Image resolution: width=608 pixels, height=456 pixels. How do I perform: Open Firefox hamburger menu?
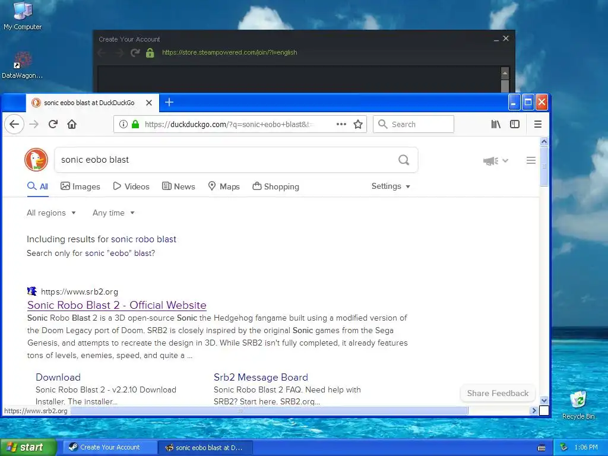tap(538, 124)
